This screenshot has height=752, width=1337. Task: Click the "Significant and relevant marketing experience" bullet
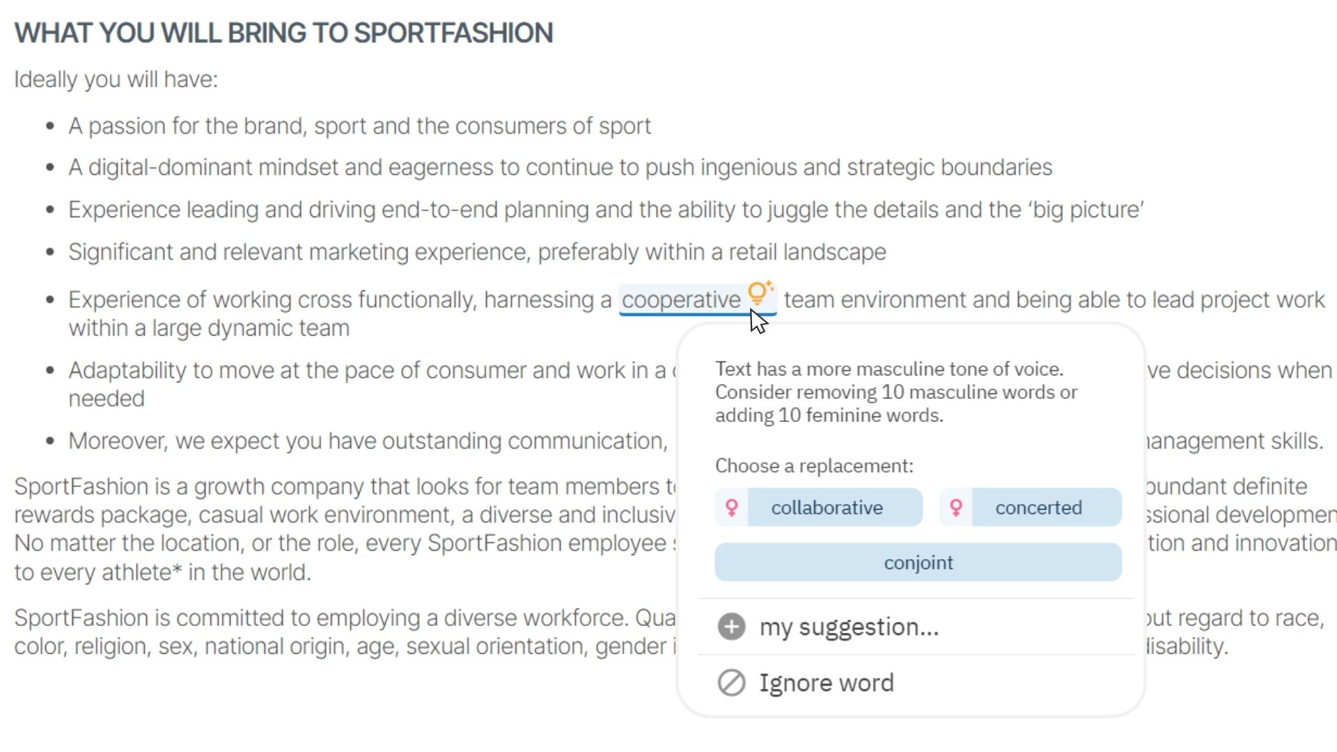coord(477,252)
